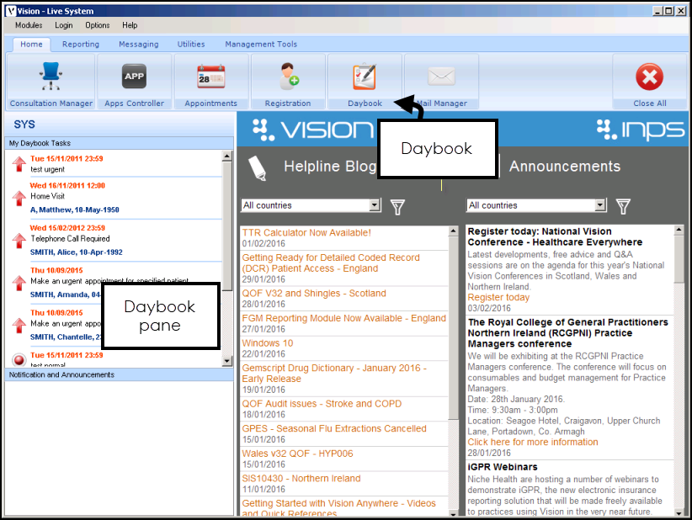The image size is (692, 520).
Task: Open the Login menu
Action: coord(63,25)
